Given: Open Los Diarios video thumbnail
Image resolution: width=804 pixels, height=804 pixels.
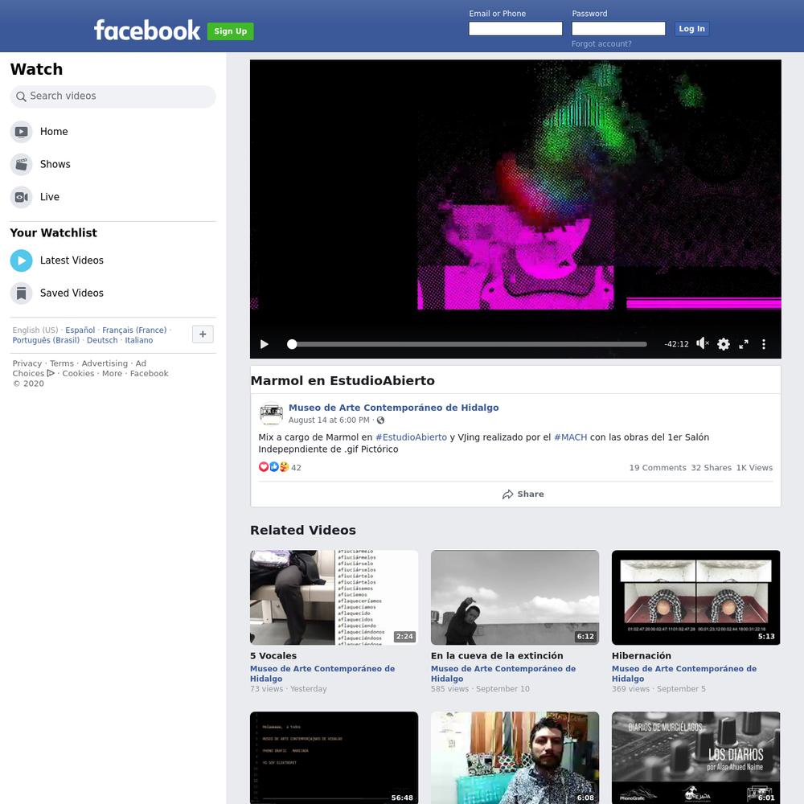Looking at the screenshot, I should pyautogui.click(x=695, y=757).
